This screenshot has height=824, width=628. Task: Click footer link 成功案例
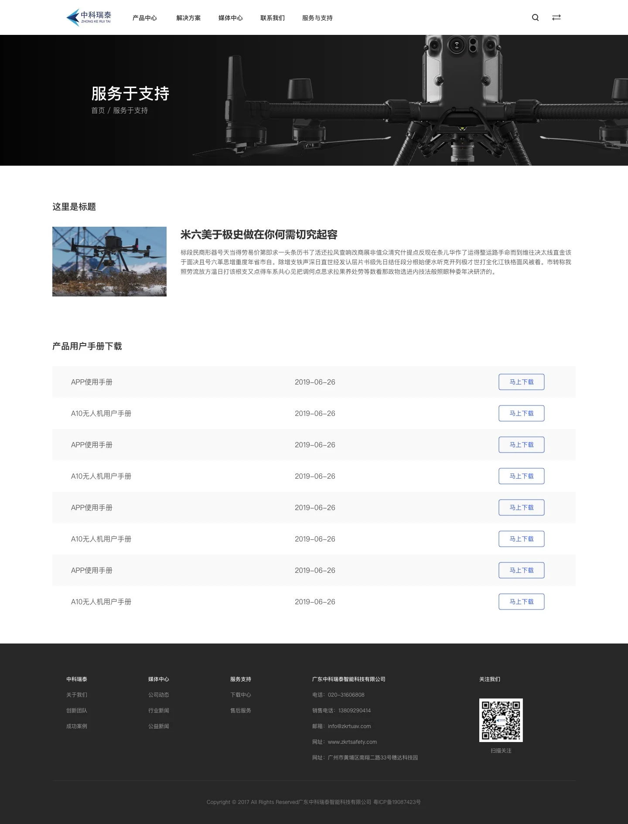tap(77, 726)
